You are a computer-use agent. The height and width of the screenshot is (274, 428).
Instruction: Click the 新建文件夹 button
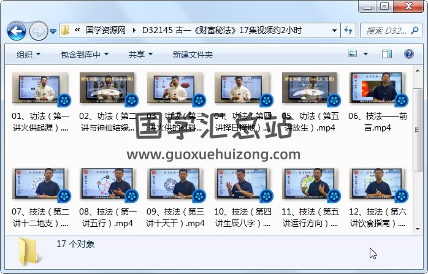[193, 55]
